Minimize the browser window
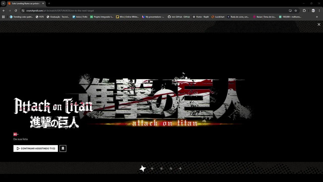This screenshot has width=323, height=182. 304,3
